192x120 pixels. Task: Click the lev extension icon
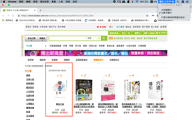click(x=153, y=15)
